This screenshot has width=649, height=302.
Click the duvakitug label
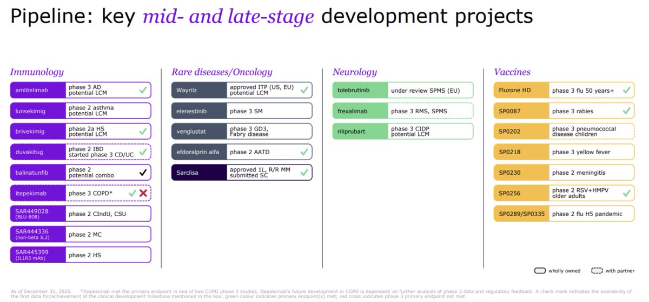pyautogui.click(x=38, y=152)
